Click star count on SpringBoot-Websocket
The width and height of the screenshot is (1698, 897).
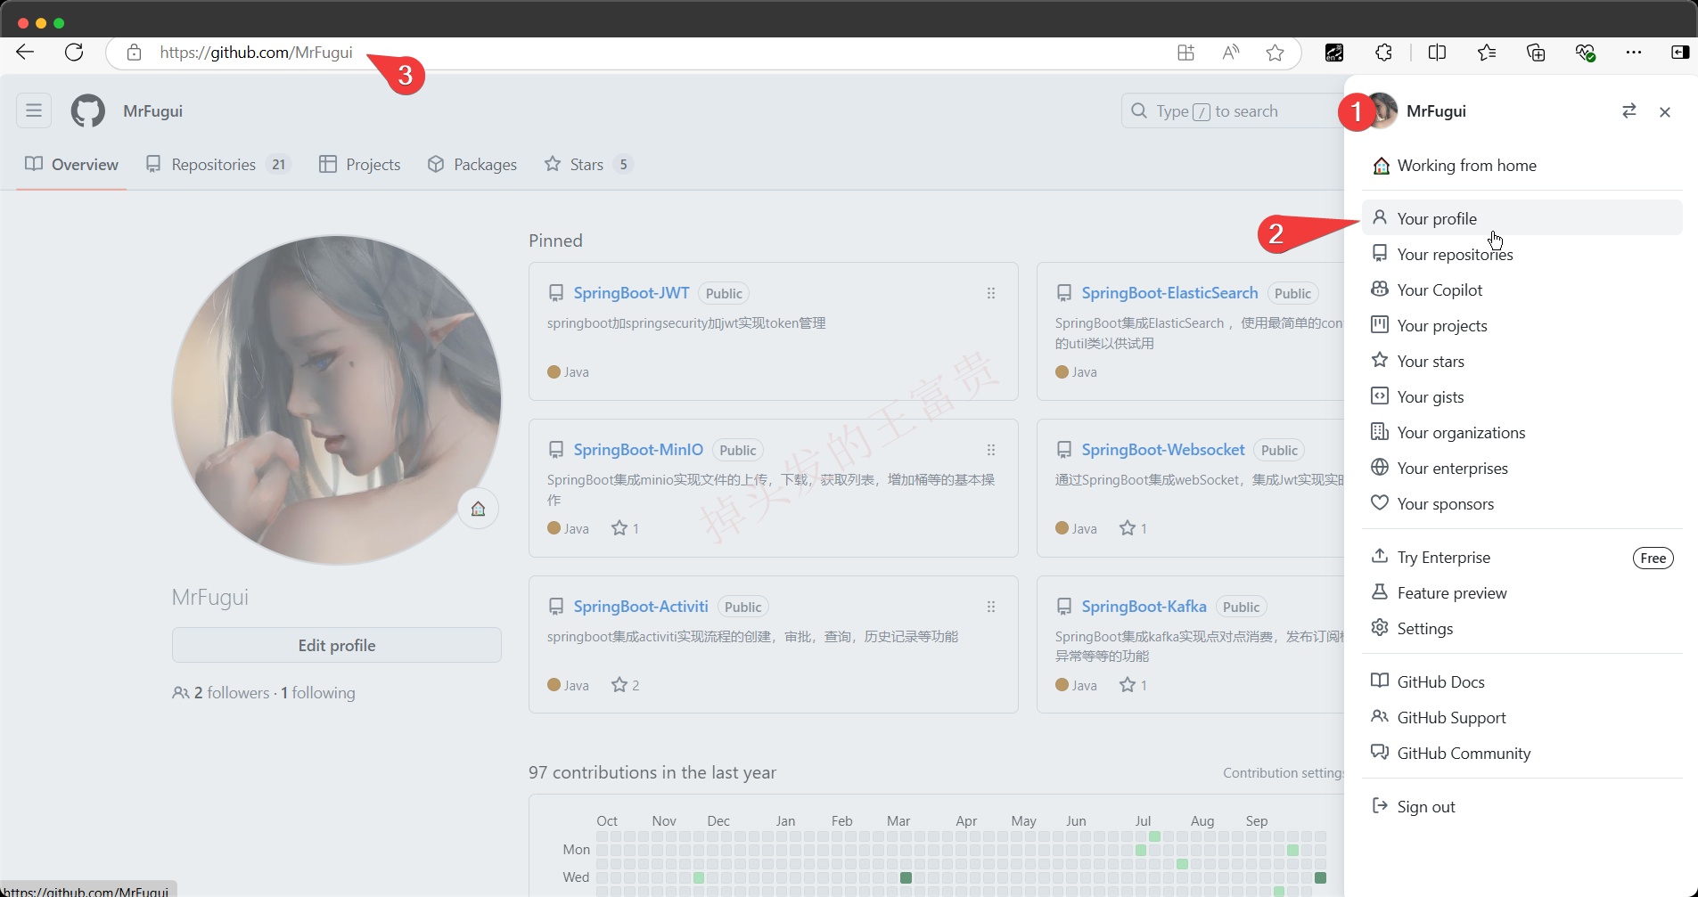click(x=1133, y=528)
